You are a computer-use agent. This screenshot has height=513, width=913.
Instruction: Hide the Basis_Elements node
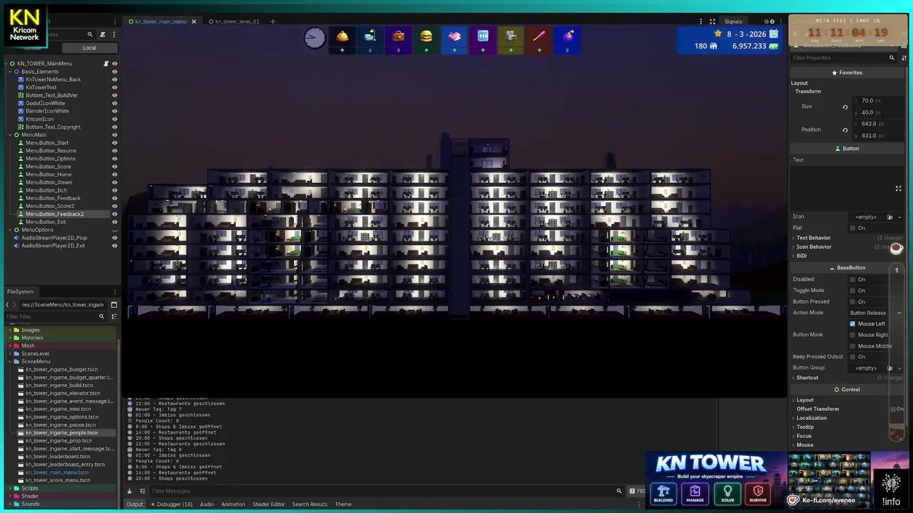(114, 71)
